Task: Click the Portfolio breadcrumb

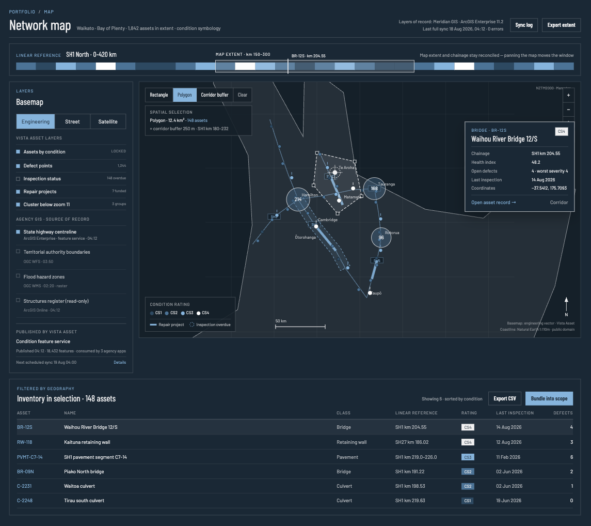Action: 22,12
